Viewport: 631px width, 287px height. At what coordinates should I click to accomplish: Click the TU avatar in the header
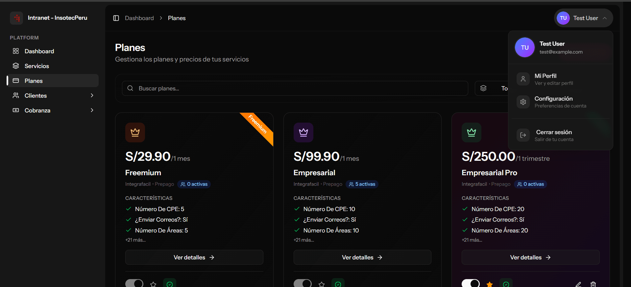(x=563, y=18)
